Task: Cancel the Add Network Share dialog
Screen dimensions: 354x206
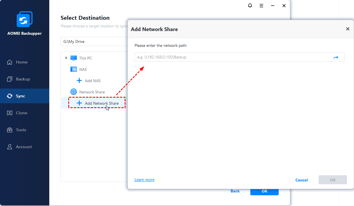Action: (x=302, y=180)
